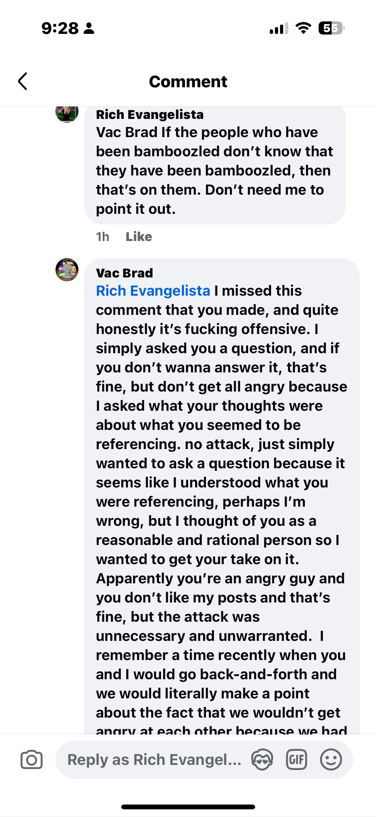The width and height of the screenshot is (376, 817).
Task: Tap the 9:28 clock in status bar
Action: tap(60, 28)
